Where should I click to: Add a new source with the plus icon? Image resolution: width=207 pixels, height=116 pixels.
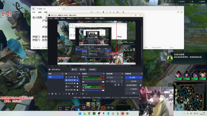tap(66, 94)
